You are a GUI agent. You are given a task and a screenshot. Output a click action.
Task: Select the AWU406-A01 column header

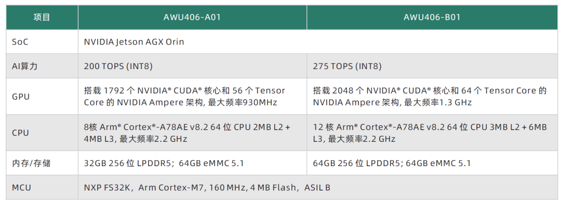click(193, 18)
